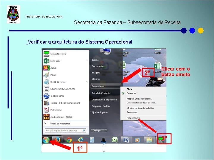Open the Windows Explorer folder taskbar icon

tap(149, 140)
